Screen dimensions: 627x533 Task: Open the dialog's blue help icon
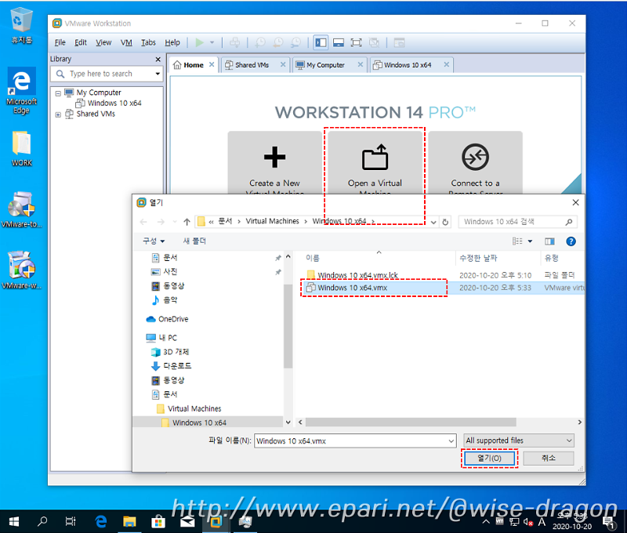(x=571, y=241)
